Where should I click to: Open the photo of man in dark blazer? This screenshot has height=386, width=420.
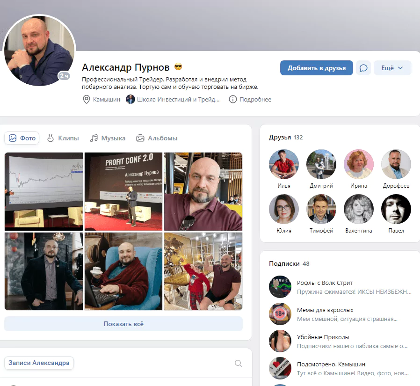tap(43, 271)
